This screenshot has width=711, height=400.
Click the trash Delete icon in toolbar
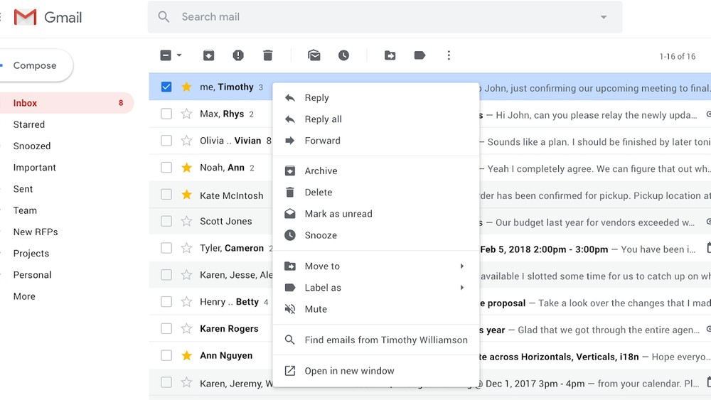pyautogui.click(x=267, y=55)
